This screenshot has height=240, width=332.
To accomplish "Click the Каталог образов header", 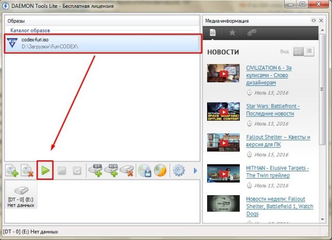I will pyautogui.click(x=30, y=31).
